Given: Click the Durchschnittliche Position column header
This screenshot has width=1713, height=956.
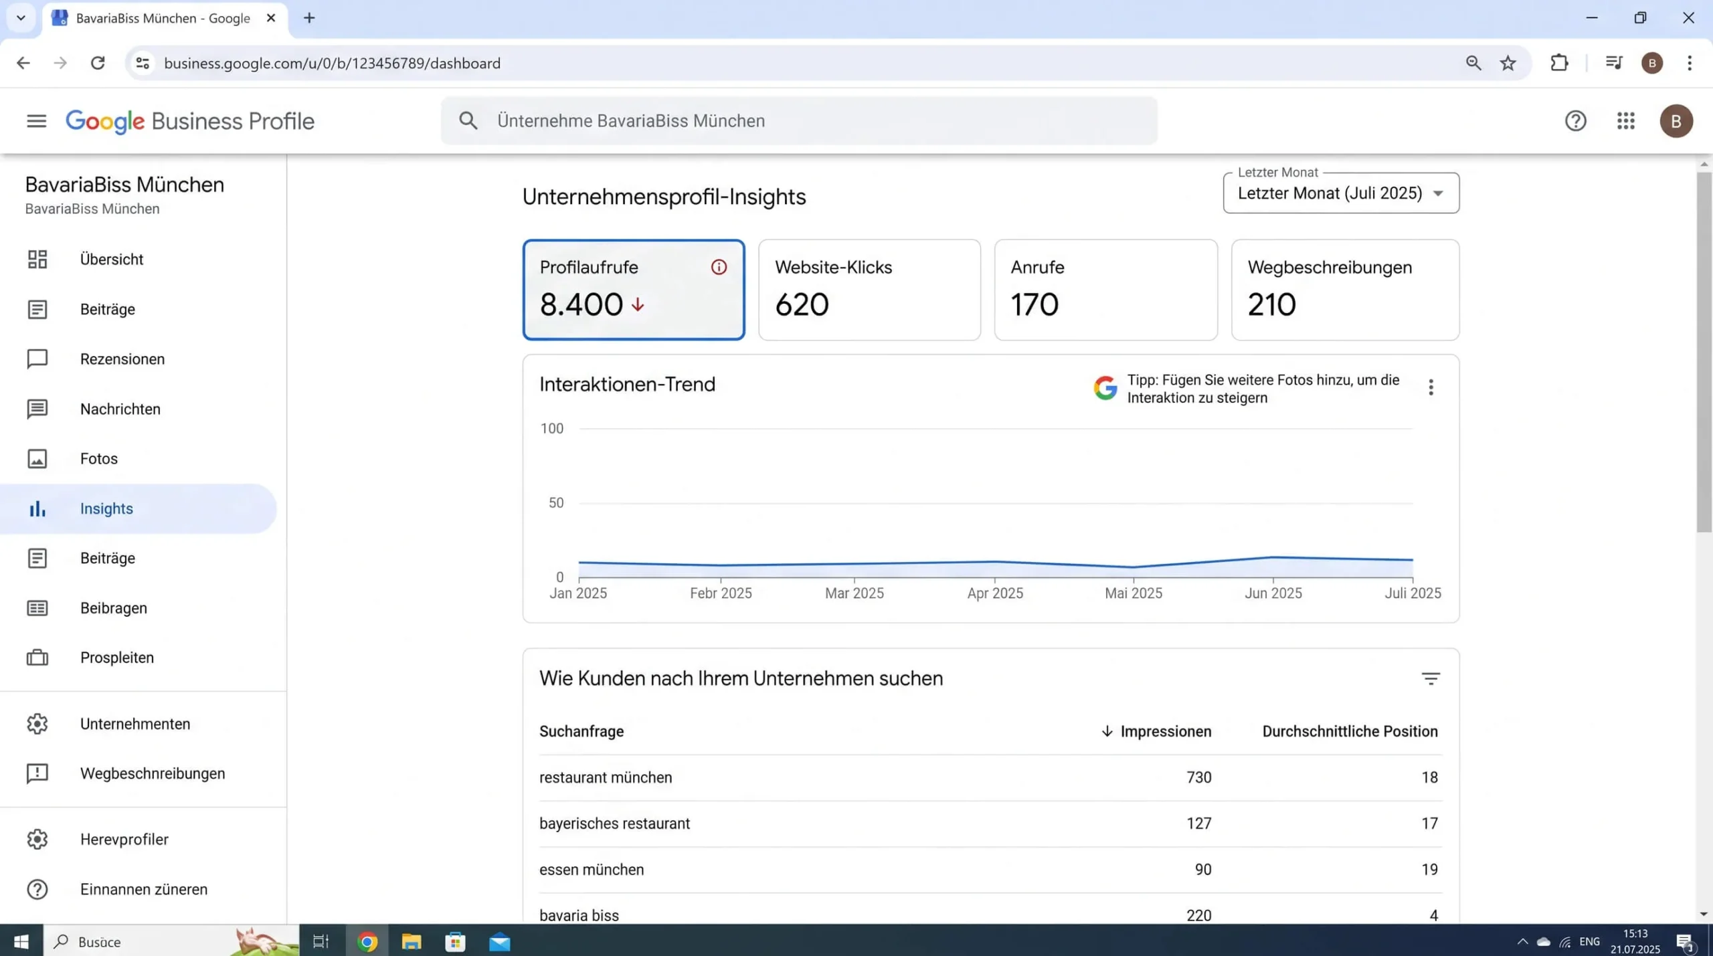Looking at the screenshot, I should (1350, 731).
